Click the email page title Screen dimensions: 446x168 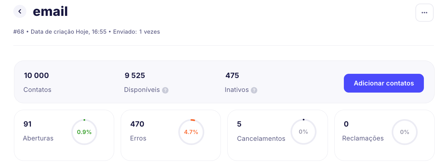point(50,12)
